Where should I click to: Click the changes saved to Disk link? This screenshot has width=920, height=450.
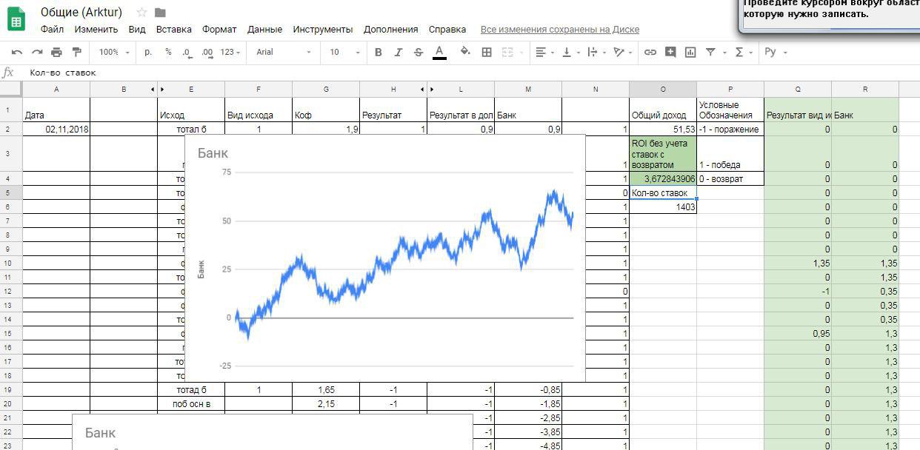(559, 30)
